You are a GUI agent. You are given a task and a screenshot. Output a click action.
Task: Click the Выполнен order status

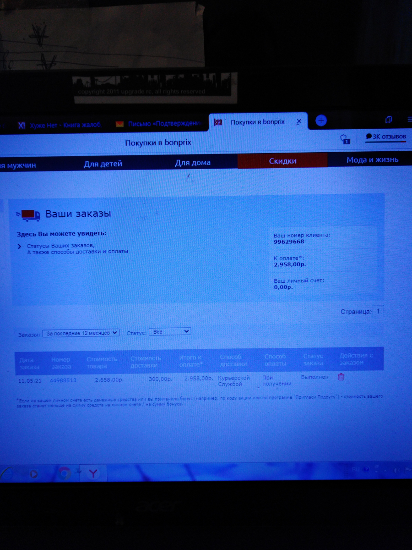pos(314,377)
